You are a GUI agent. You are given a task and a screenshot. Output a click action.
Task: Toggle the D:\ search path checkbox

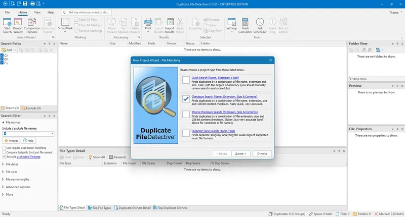pos(2,59)
